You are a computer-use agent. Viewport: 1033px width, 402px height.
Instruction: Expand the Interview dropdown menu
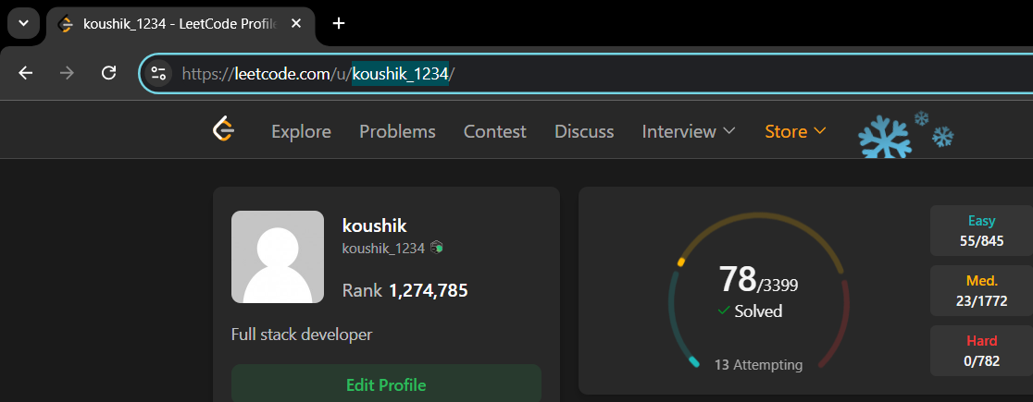click(x=689, y=131)
